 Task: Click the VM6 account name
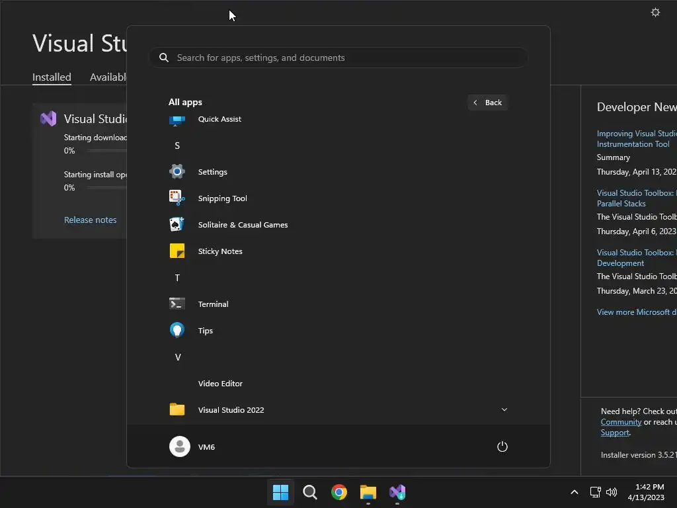coord(206,447)
